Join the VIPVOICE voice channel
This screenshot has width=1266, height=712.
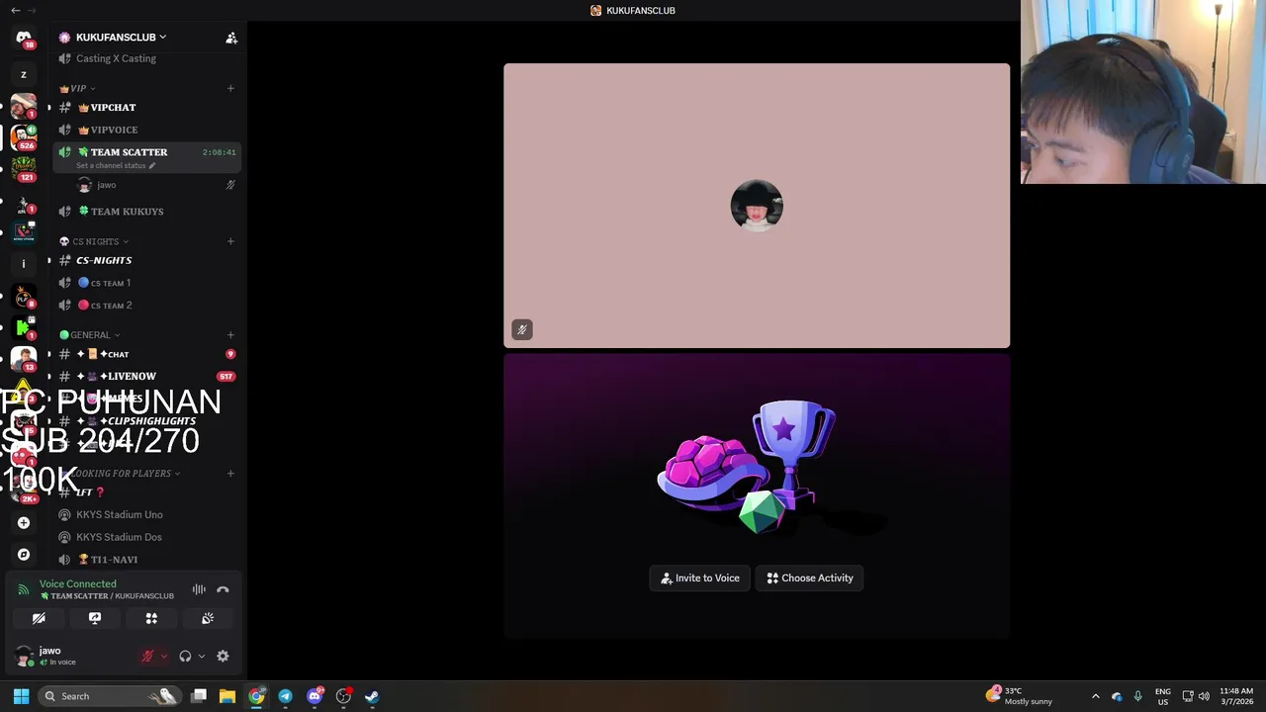click(x=147, y=130)
